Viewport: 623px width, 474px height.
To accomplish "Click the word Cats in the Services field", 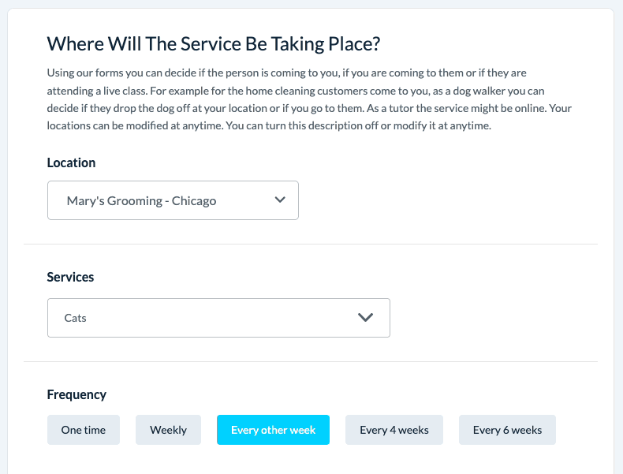I will tap(76, 318).
